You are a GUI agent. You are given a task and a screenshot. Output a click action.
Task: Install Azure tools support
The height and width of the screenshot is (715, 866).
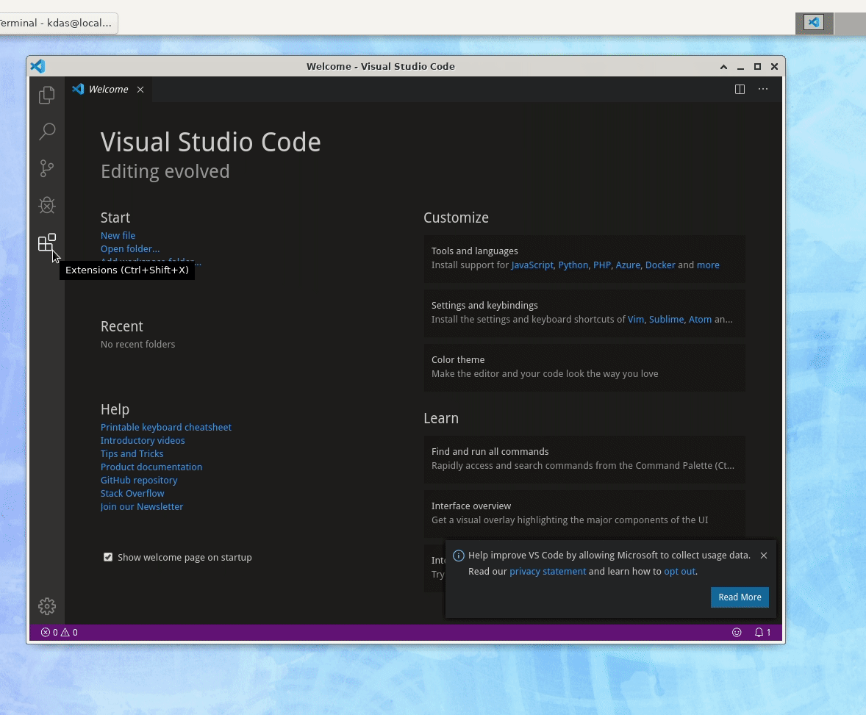(628, 265)
